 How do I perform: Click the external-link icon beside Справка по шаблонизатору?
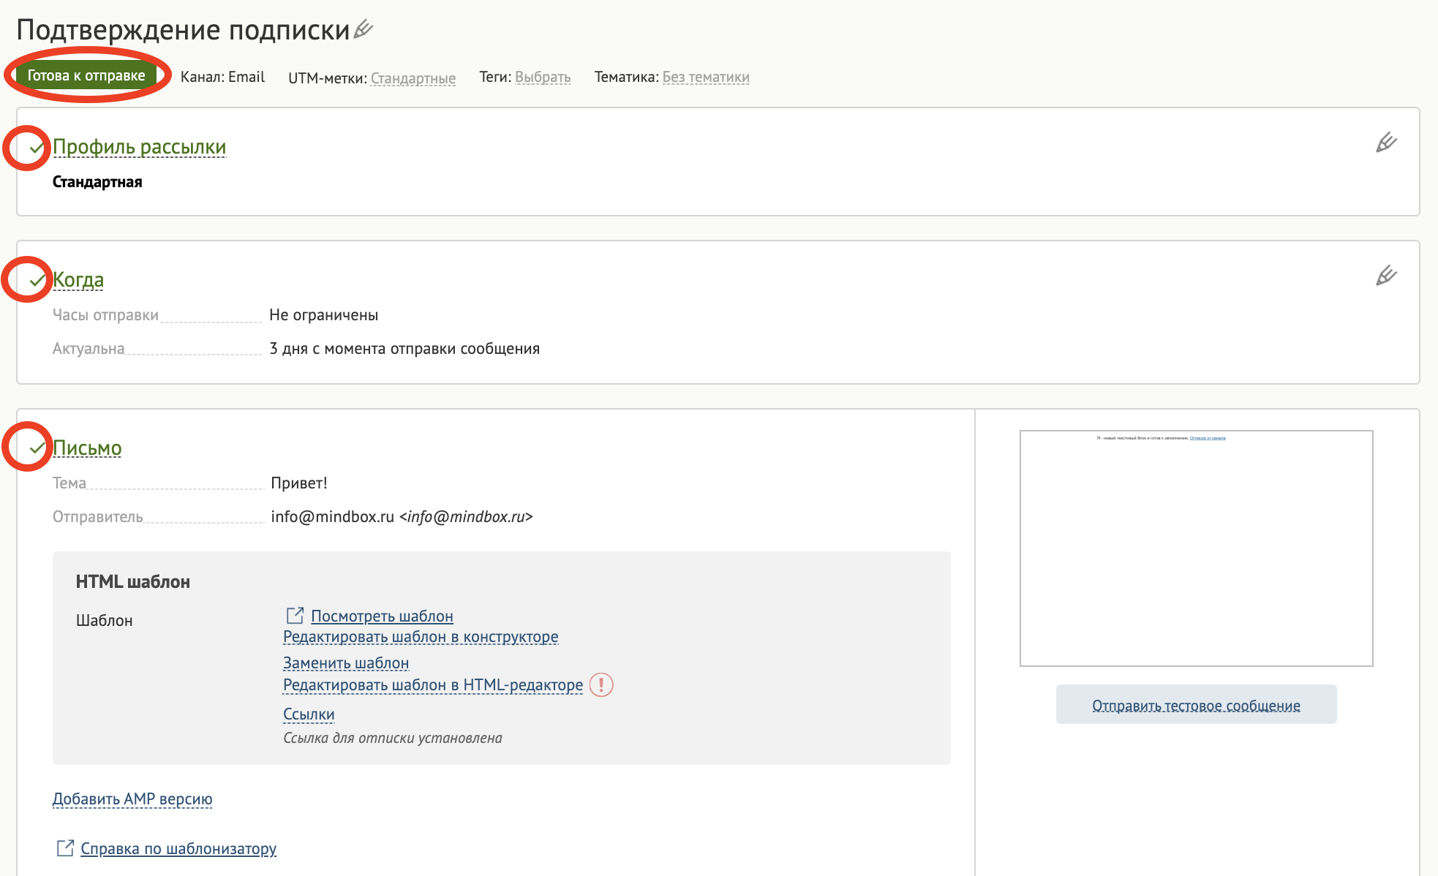[x=65, y=848]
